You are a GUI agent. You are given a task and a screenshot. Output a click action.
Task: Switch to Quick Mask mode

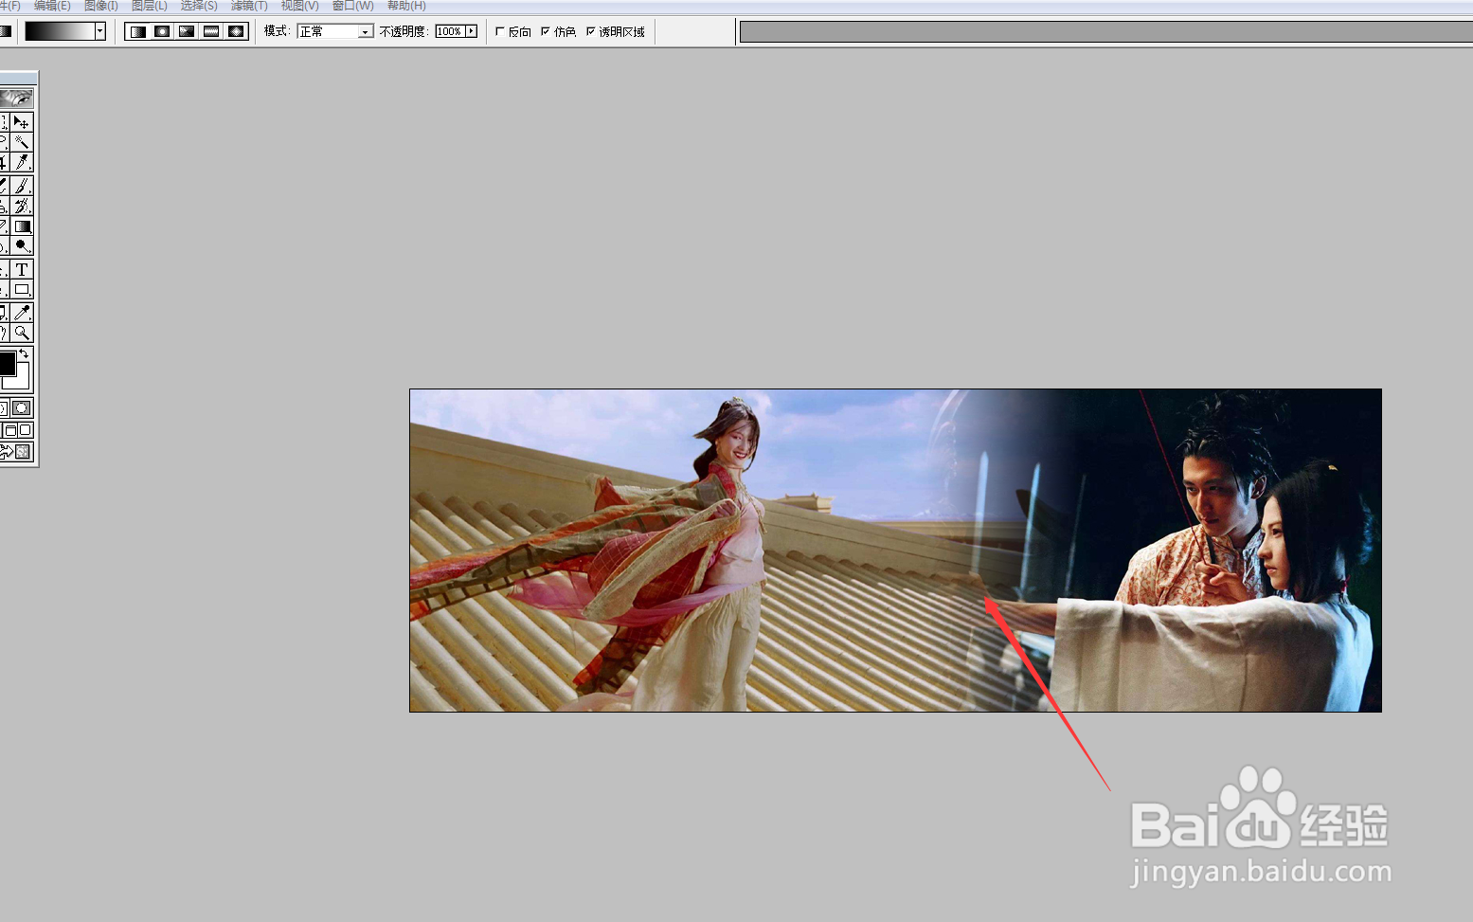pyautogui.click(x=22, y=407)
